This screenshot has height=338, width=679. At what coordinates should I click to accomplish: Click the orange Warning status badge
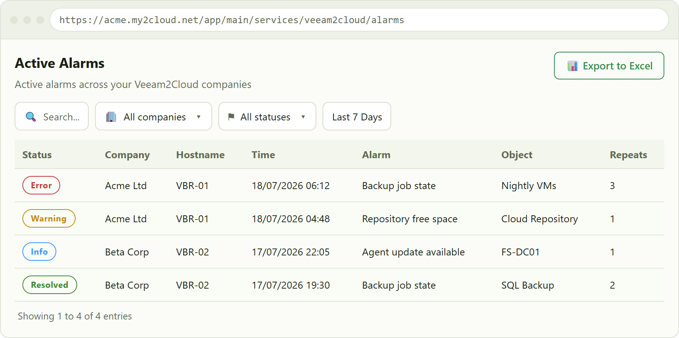[x=49, y=218]
